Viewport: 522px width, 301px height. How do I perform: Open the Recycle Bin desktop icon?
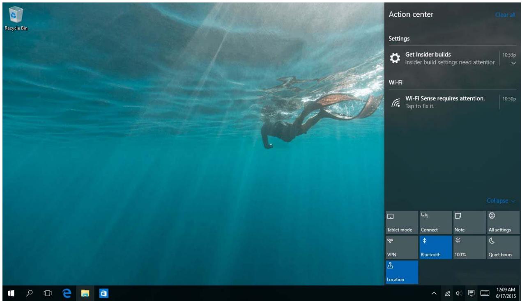click(16, 19)
